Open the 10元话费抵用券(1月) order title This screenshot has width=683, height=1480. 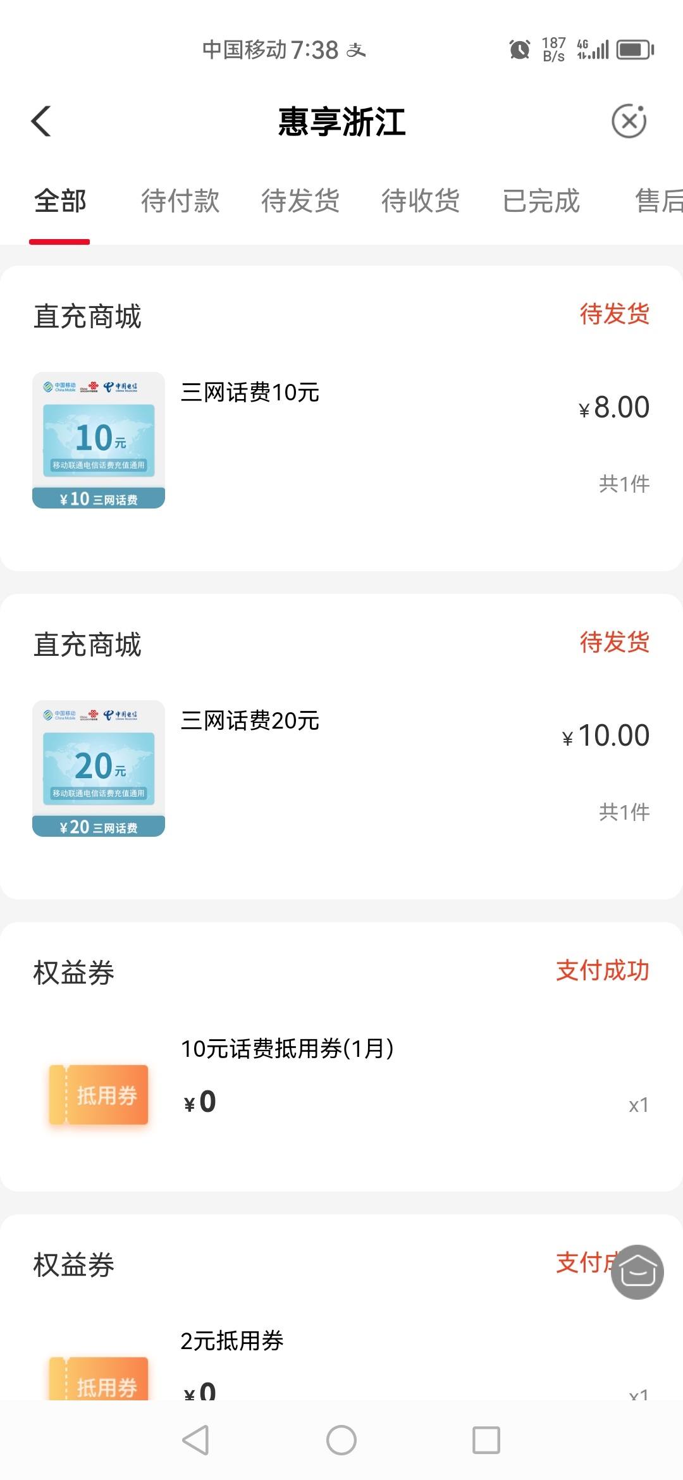pyautogui.click(x=288, y=1049)
